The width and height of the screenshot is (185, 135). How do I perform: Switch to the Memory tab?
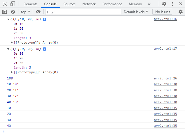pos(135,4)
